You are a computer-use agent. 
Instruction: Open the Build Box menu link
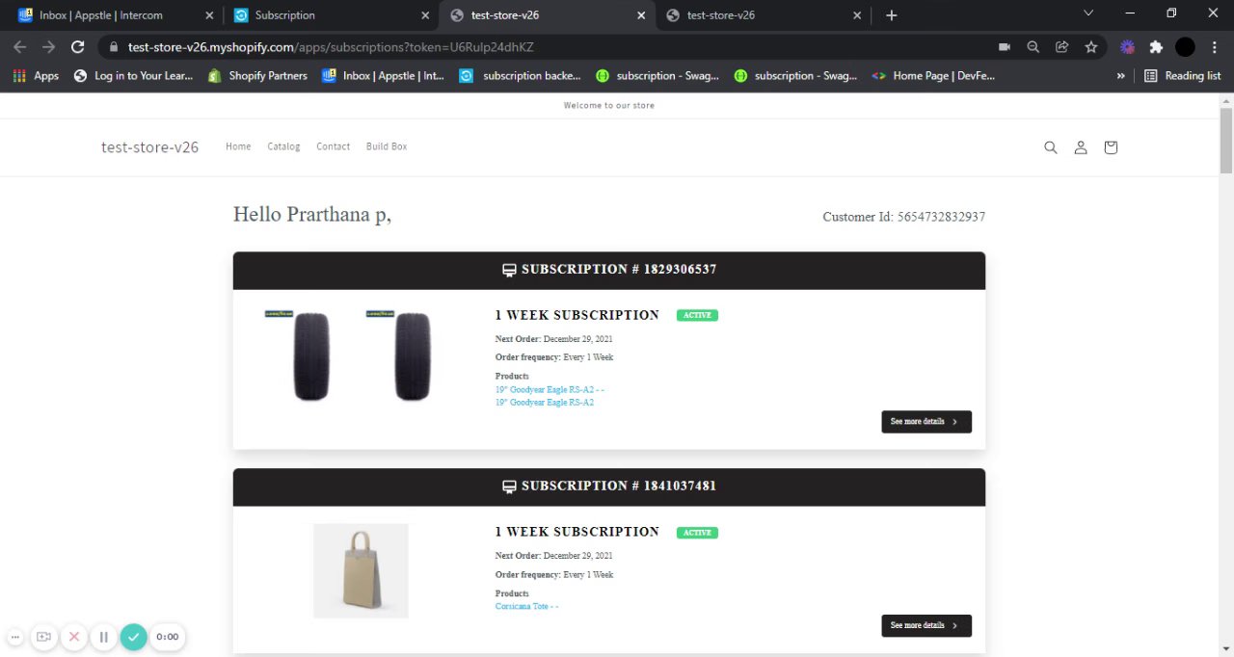(x=387, y=146)
